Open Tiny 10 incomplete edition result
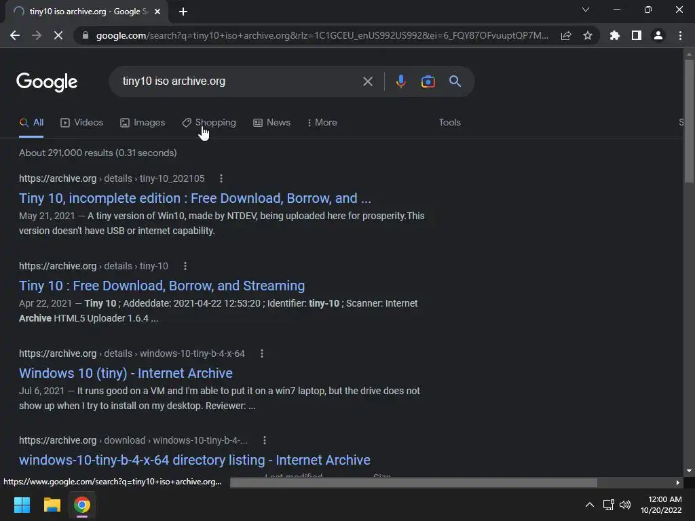This screenshot has width=695, height=521. point(195,198)
